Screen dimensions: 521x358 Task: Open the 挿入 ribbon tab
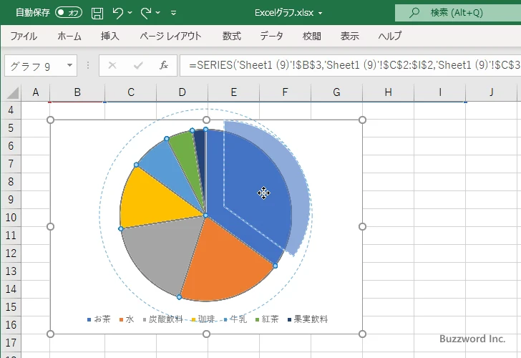coord(109,36)
